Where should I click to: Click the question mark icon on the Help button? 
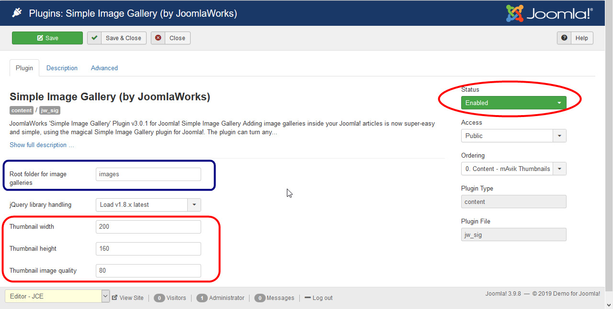pos(564,38)
